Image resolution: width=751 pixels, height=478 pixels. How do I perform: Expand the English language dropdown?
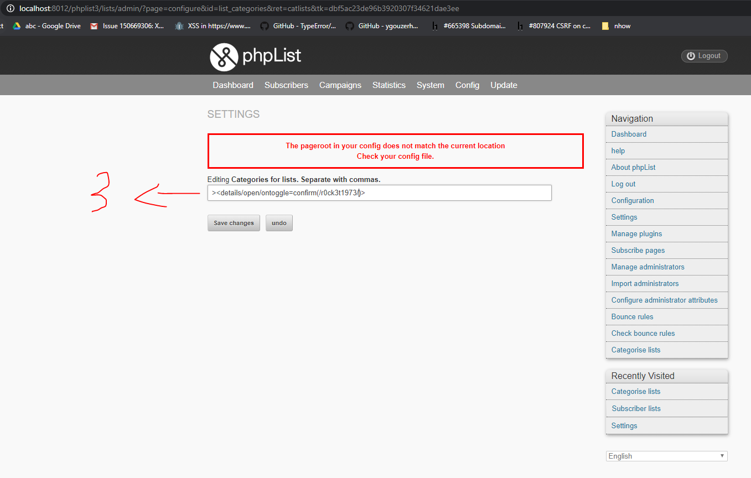(x=666, y=456)
